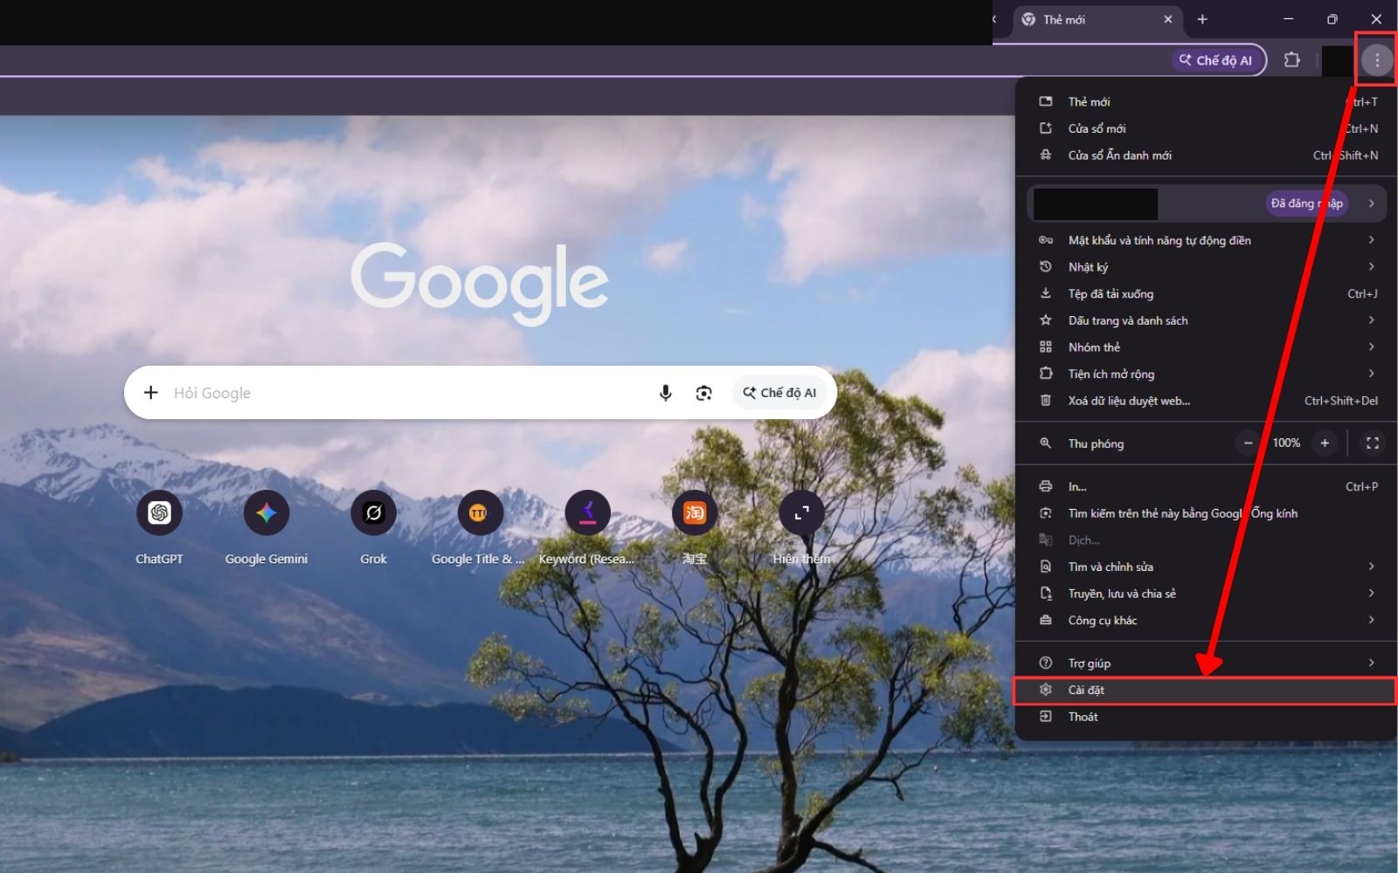Viewport: 1398px width, 873px height.
Task: Increase zoom with the plus button
Action: [1325, 443]
